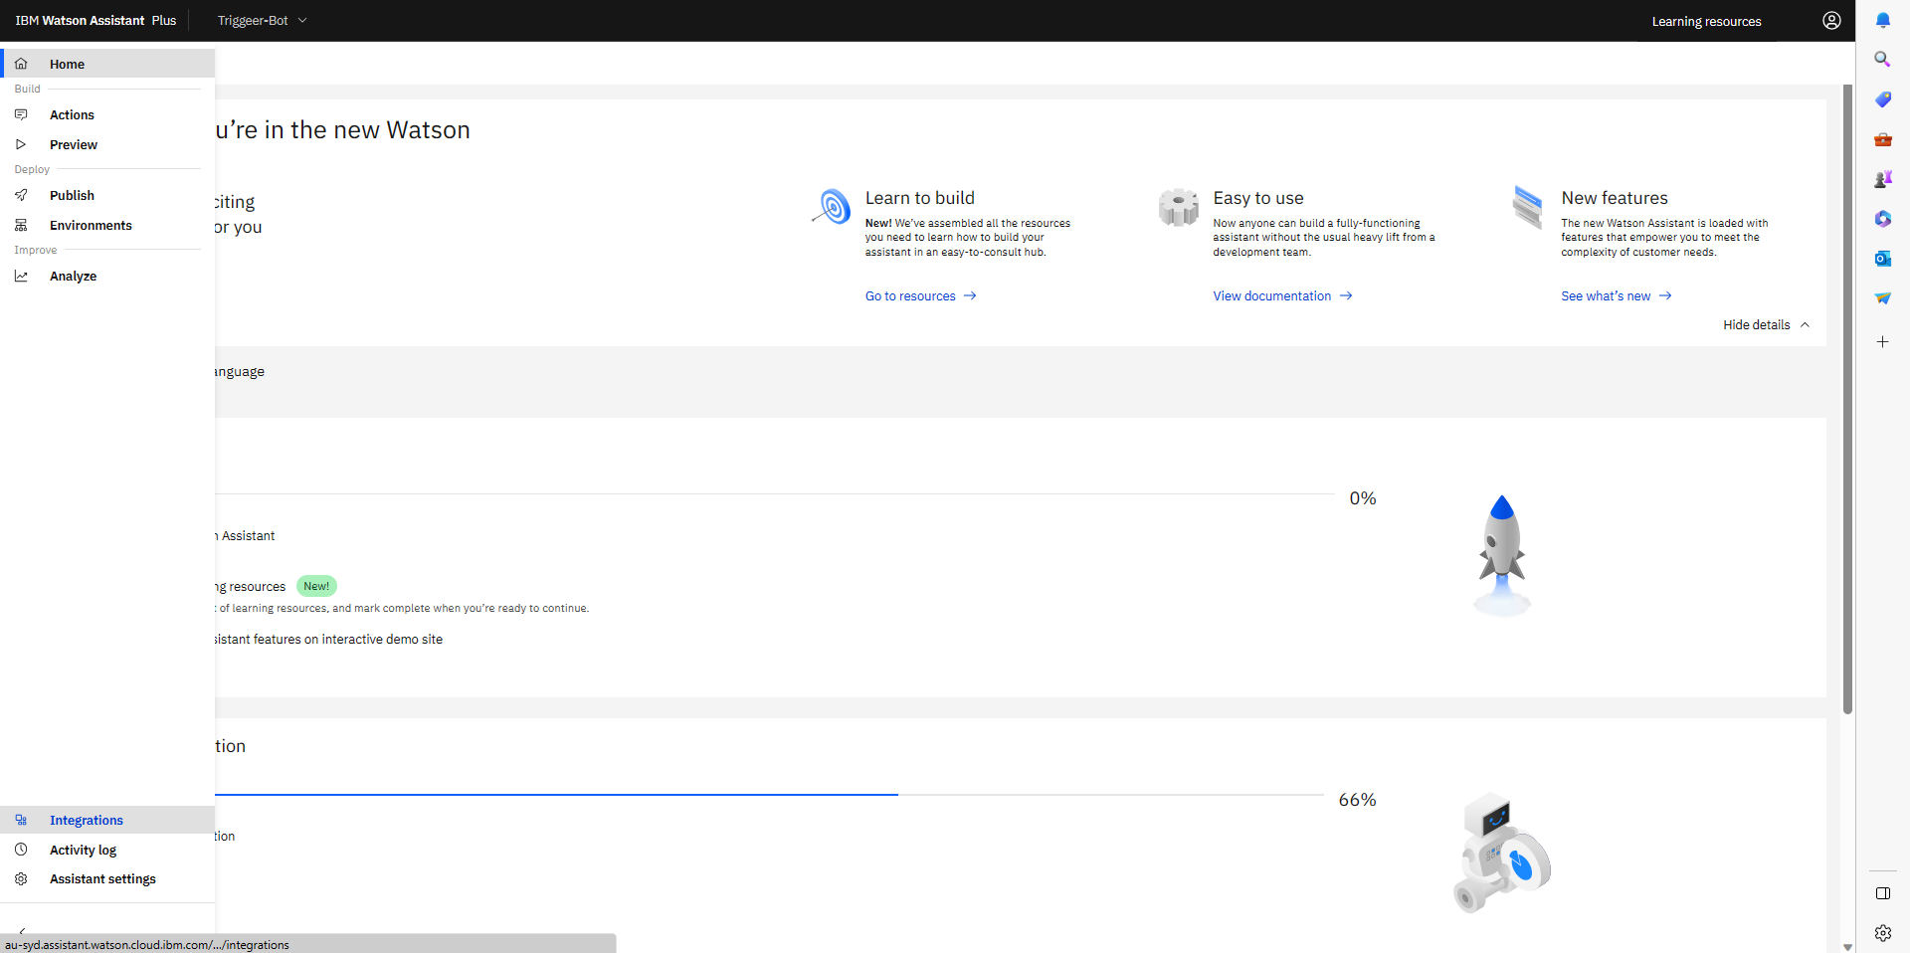Viewport: 1910px width, 953px height.
Task: Follow the Go to resources link
Action: click(x=910, y=295)
